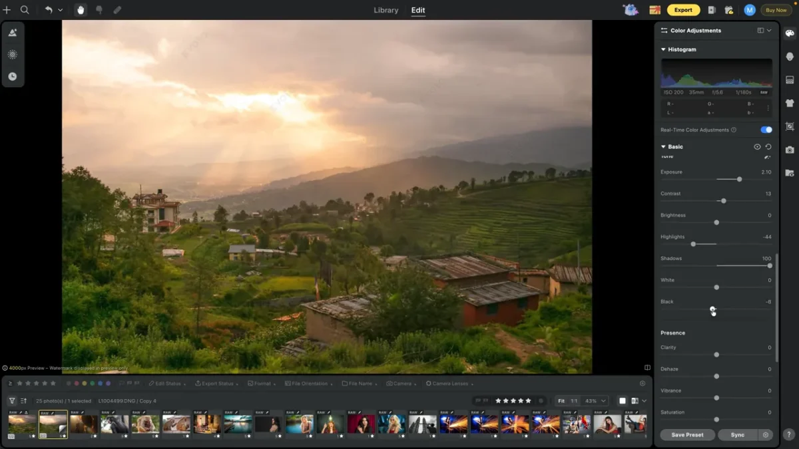Open the T-shirt clothing tool
The width and height of the screenshot is (799, 449).
(x=790, y=103)
